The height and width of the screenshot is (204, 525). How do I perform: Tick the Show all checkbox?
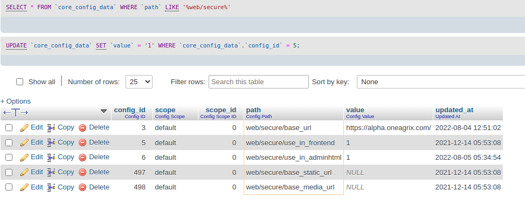coord(20,81)
